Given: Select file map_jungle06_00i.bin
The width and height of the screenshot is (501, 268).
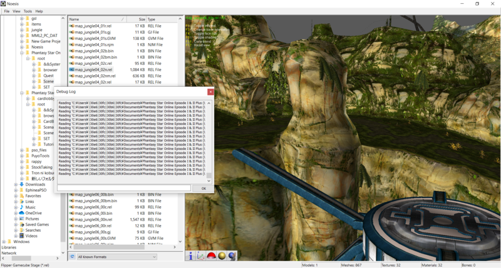Looking at the screenshot, I should 93,213.
